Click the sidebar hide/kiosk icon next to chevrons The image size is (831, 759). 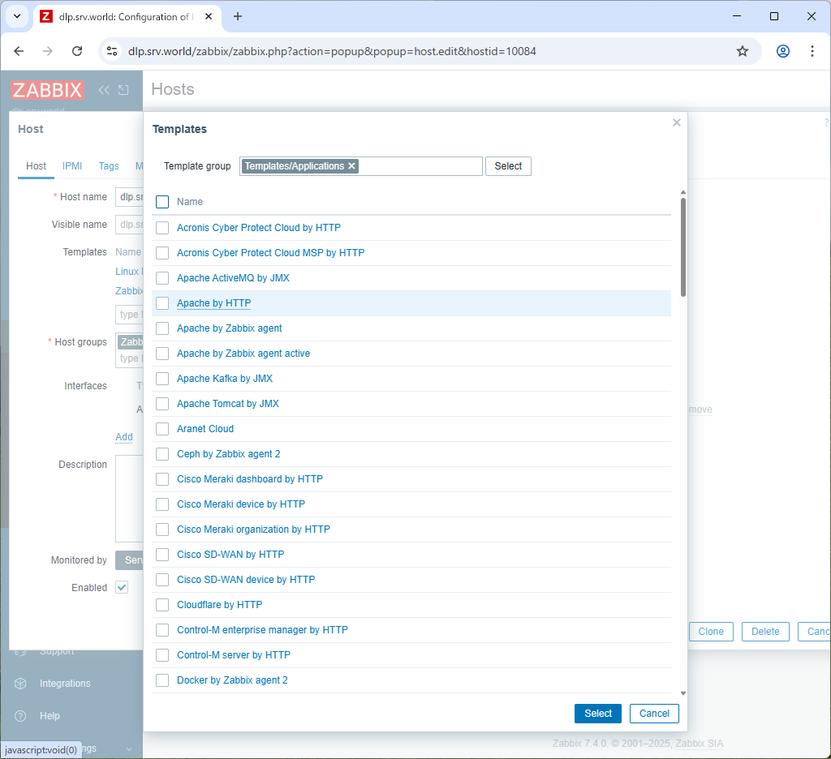click(x=123, y=90)
